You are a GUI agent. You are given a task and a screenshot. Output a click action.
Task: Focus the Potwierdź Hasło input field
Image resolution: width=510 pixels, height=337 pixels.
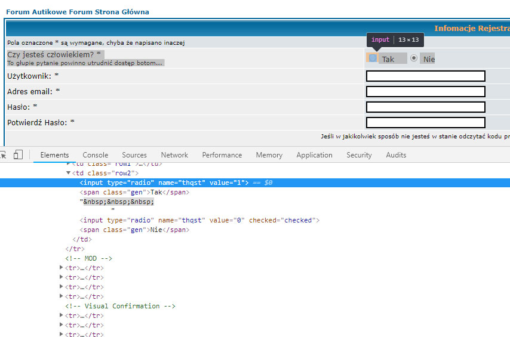pos(425,122)
